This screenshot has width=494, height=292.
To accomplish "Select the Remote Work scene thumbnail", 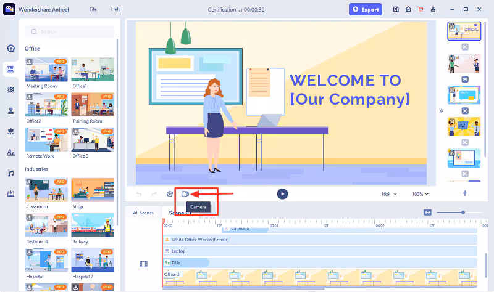I will pyautogui.click(x=46, y=139).
